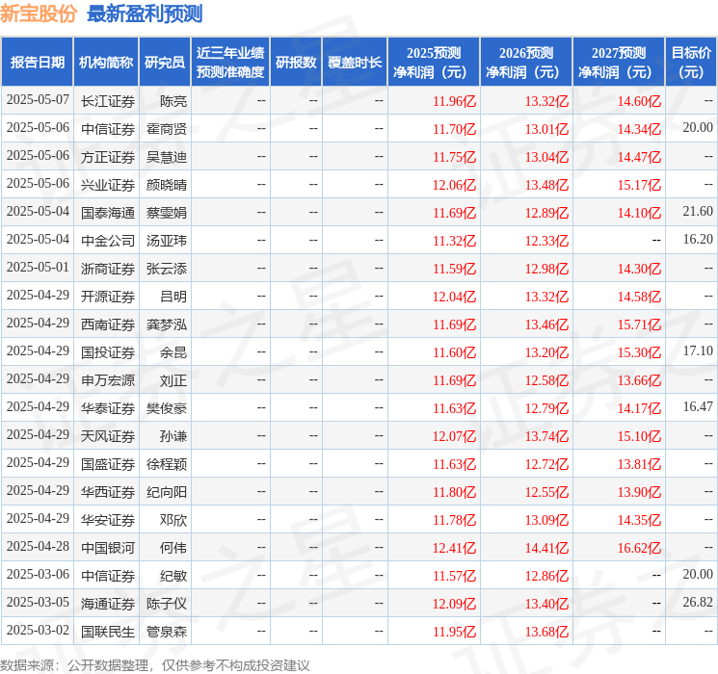
Task: Select the 2025预测净利润 column header
Action: point(433,63)
